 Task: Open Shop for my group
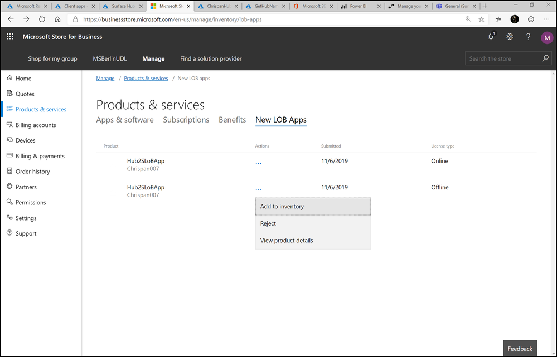[52, 58]
